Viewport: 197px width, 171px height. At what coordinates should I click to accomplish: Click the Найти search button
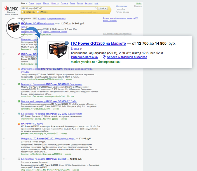click(x=103, y=8)
